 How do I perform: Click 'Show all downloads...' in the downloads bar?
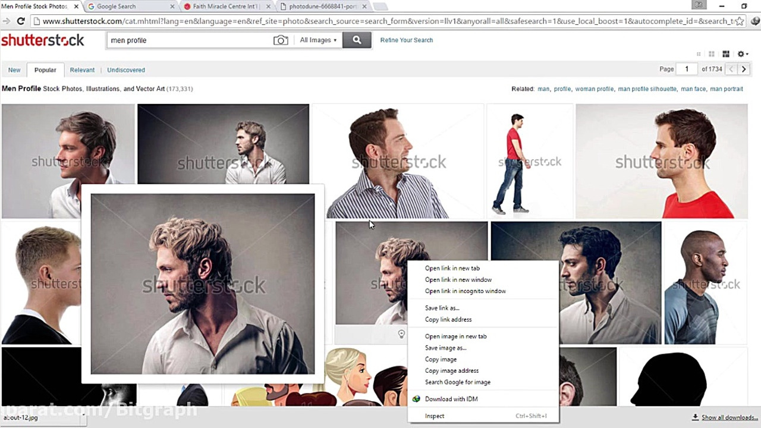tap(729, 418)
